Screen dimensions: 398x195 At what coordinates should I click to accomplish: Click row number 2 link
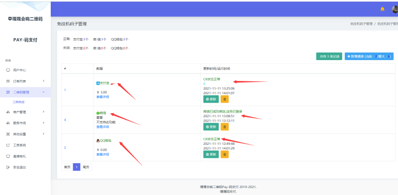[x=65, y=147]
